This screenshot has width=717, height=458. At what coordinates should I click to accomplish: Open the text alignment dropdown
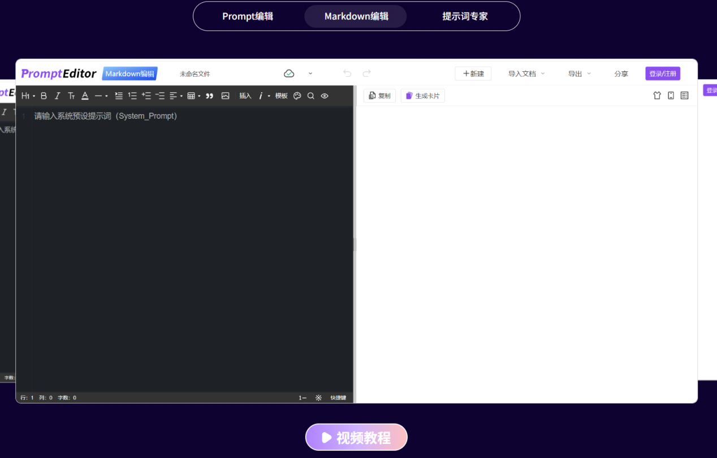pos(176,96)
